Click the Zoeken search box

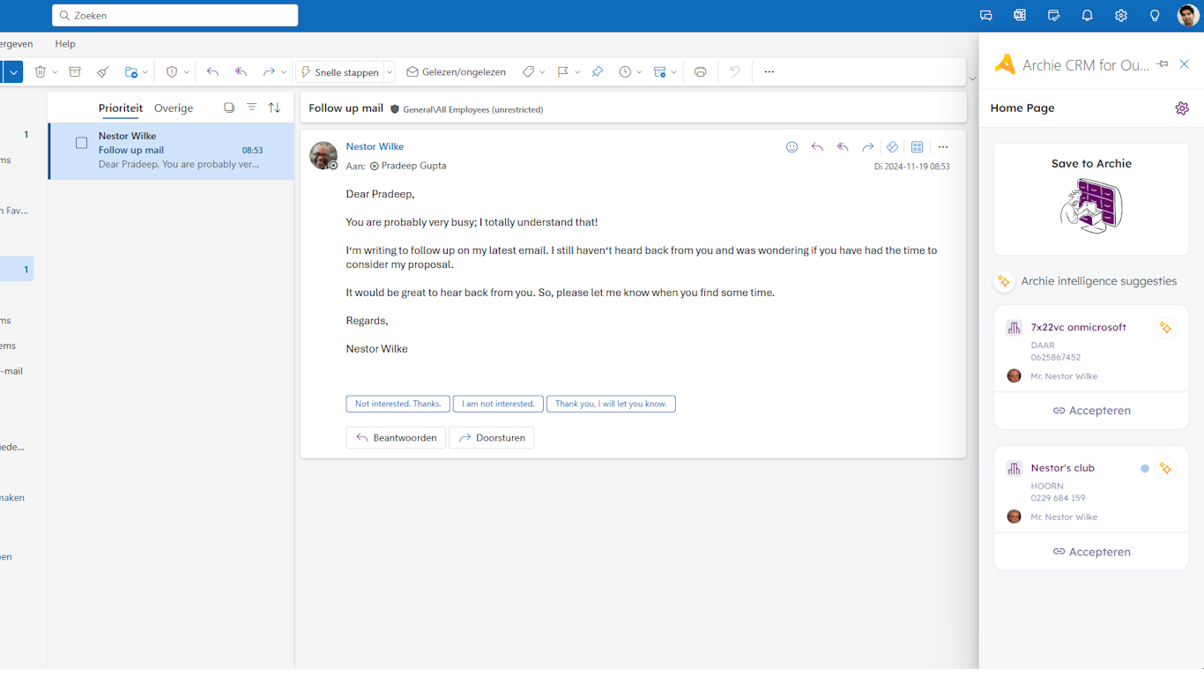175,16
